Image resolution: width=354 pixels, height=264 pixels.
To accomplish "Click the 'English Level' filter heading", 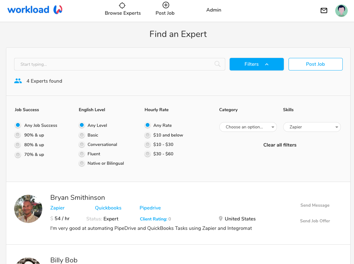I will tap(92, 110).
